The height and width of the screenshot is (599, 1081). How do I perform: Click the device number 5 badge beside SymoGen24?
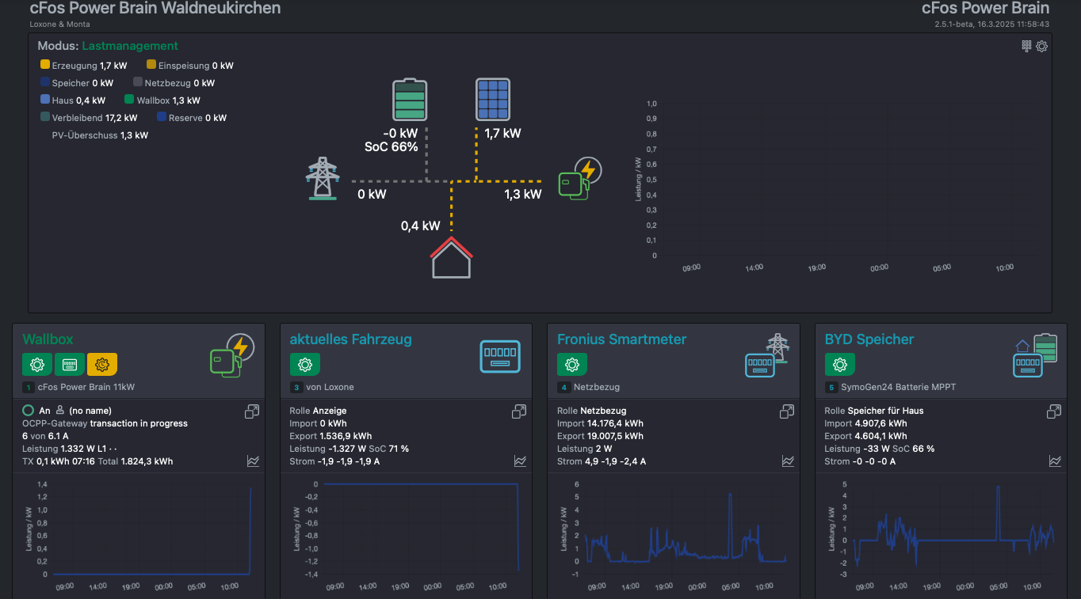831,388
